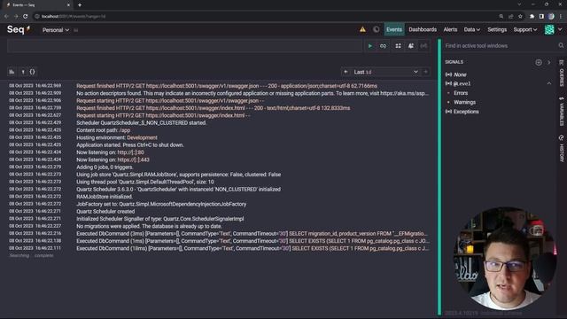
Task: Open the Last 1d time range dropdown
Action: click(385, 72)
